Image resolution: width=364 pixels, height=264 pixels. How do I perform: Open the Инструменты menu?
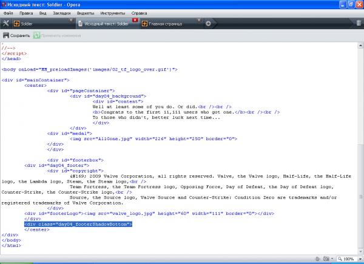113,13
